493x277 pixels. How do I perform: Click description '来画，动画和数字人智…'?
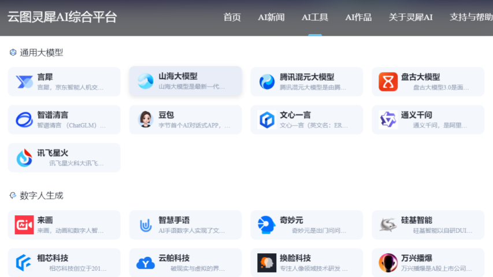[70, 230]
